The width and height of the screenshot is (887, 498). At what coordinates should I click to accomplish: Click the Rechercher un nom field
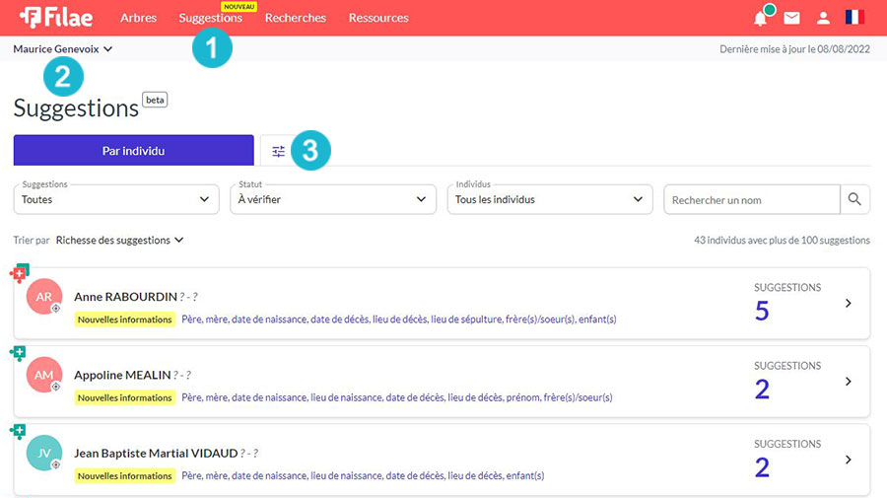pos(751,200)
